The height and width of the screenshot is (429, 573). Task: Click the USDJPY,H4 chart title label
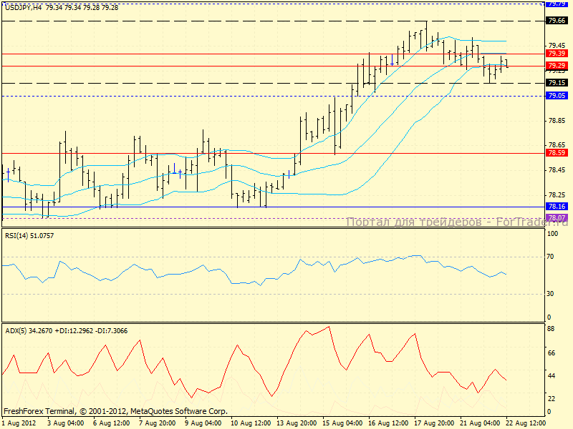(22, 7)
